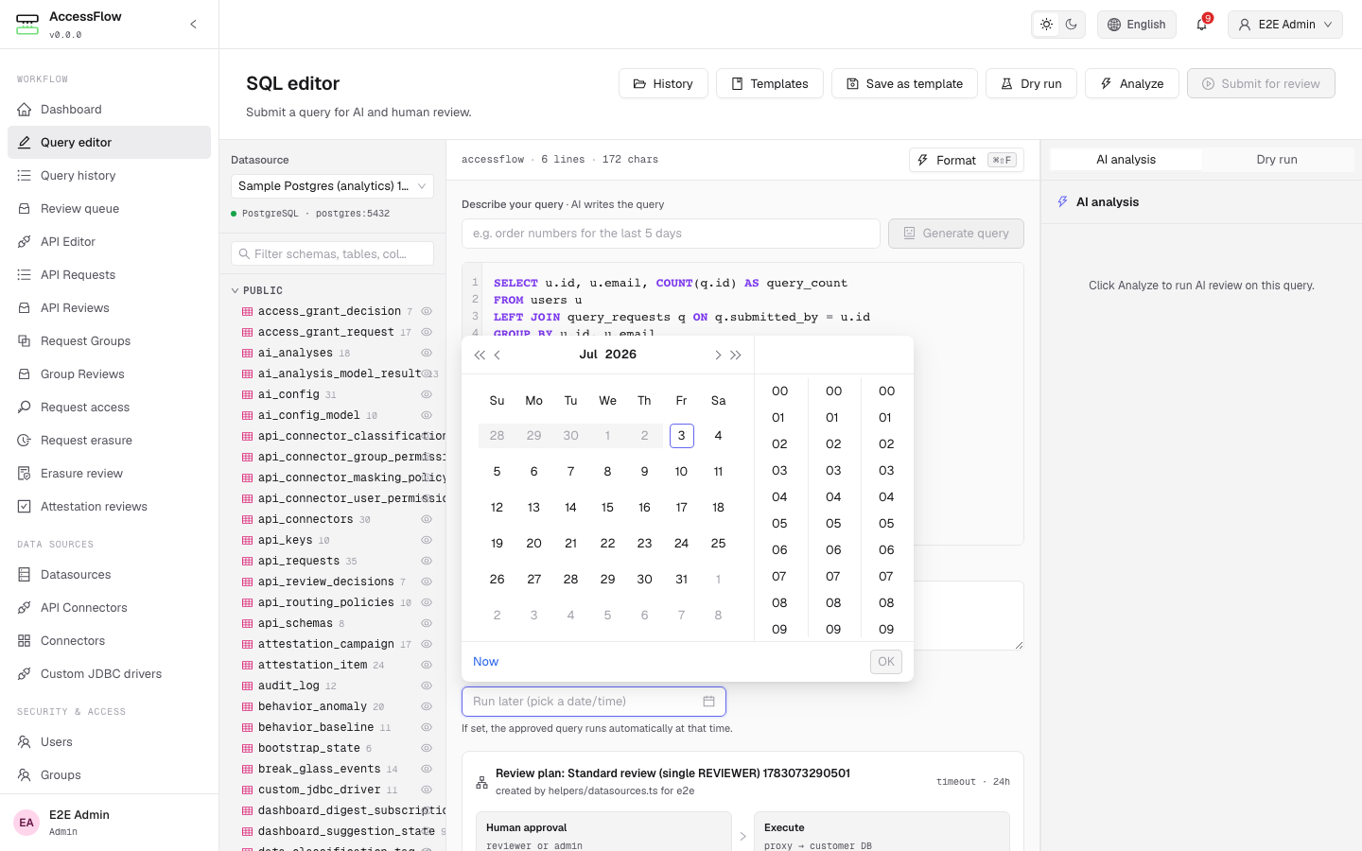
Task: Focus the describe your query input
Action: coord(671,234)
